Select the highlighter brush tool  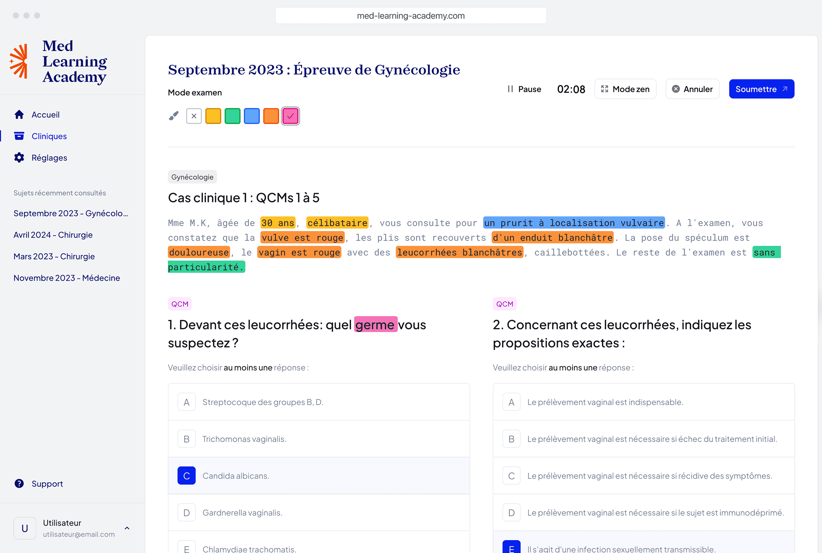click(x=174, y=116)
